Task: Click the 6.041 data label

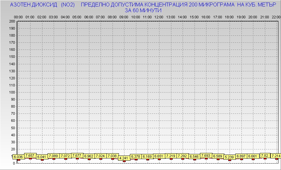Action: [x=42, y=157]
